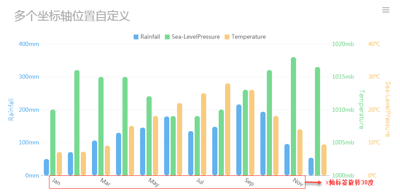Image resolution: width=400 pixels, height=193 pixels.
Task: Click the vertical Rainfall axis title
Action: coord(11,109)
